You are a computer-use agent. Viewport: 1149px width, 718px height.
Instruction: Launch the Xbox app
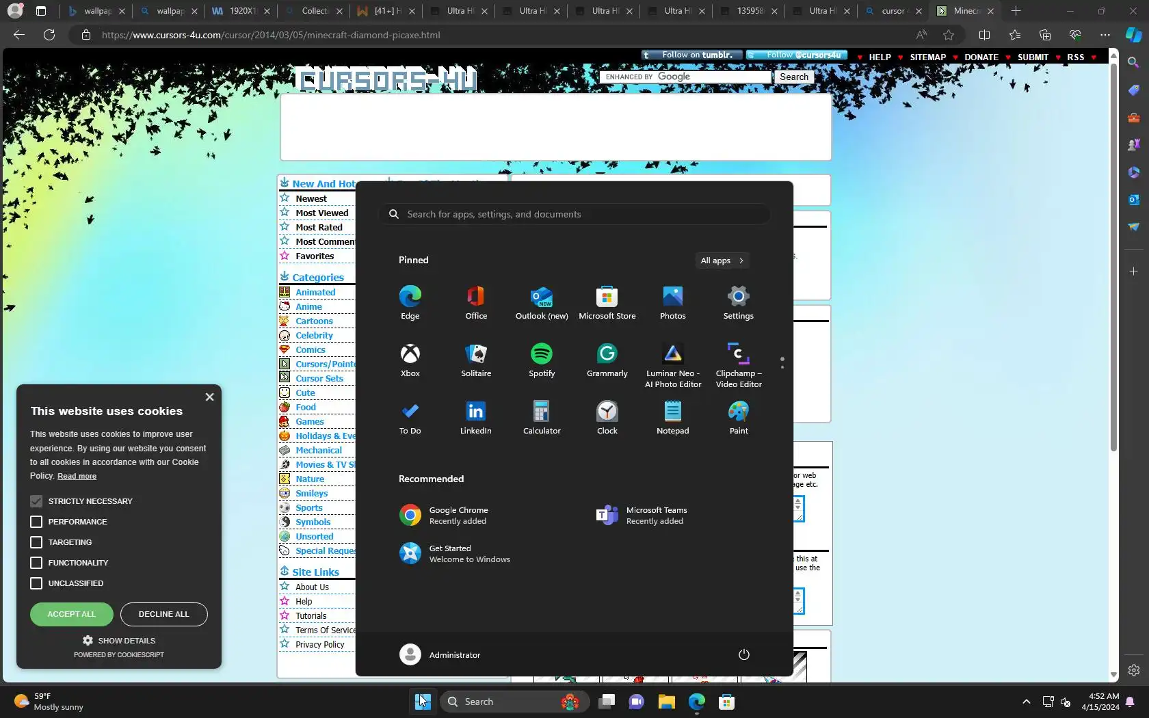pos(410,360)
